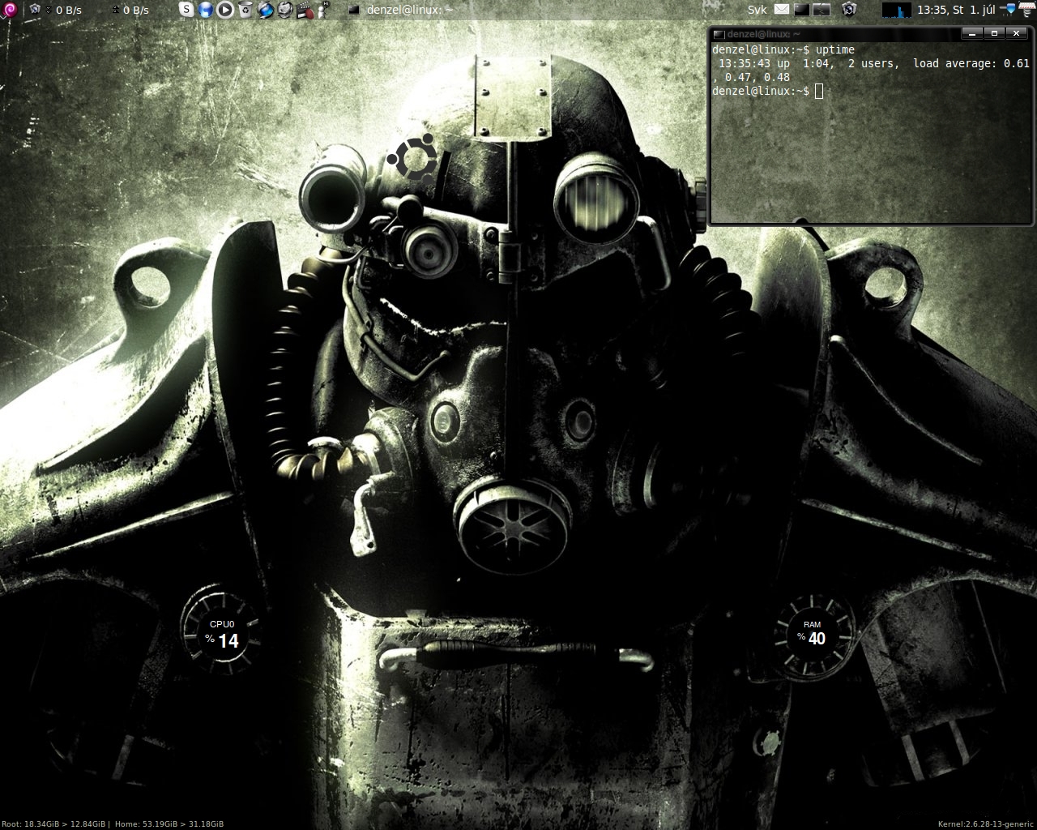Click the black terminal tray icon

[801, 10]
